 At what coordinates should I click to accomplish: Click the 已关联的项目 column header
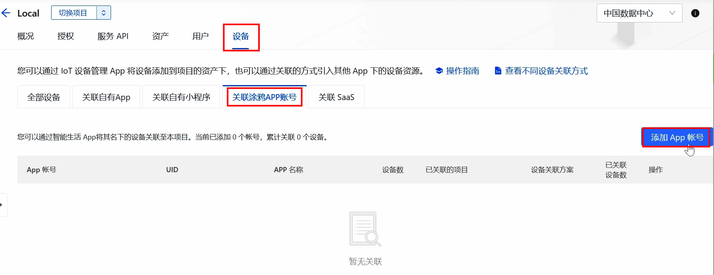click(x=447, y=170)
